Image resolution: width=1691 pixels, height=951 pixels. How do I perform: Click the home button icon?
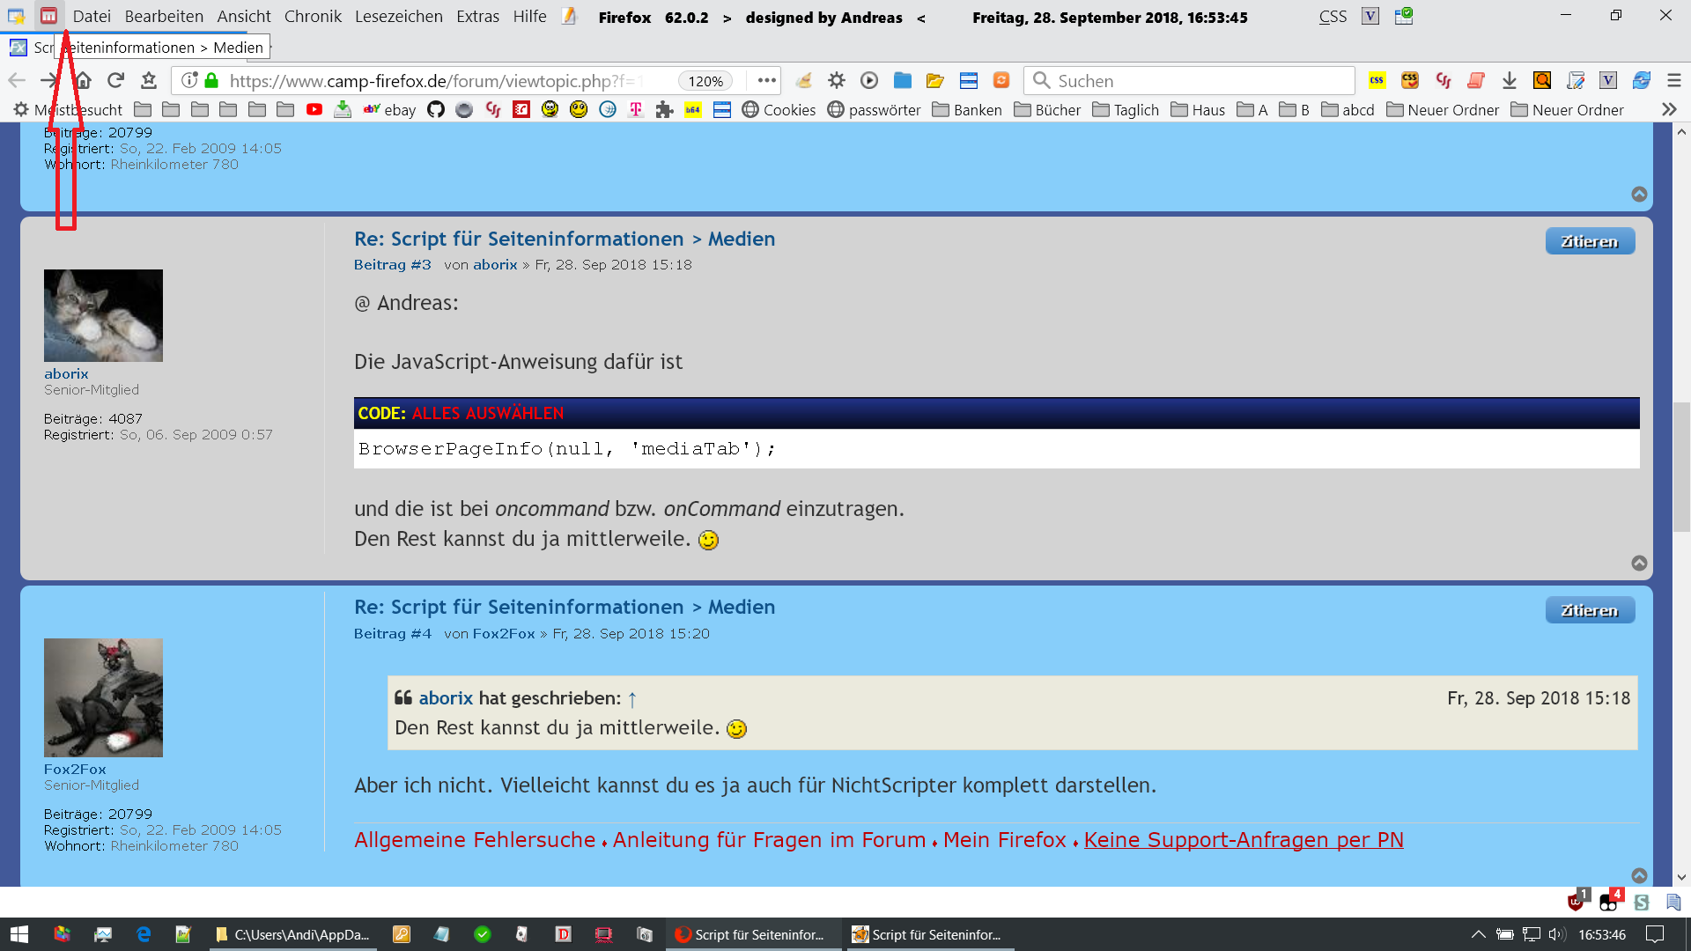click(x=83, y=81)
